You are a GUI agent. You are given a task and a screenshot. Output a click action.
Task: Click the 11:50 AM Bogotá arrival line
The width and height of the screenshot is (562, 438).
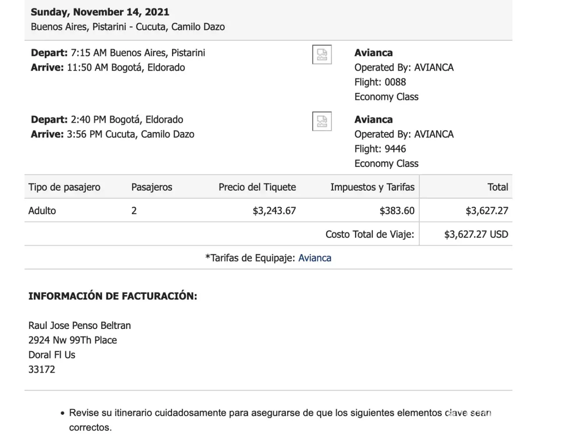(108, 67)
